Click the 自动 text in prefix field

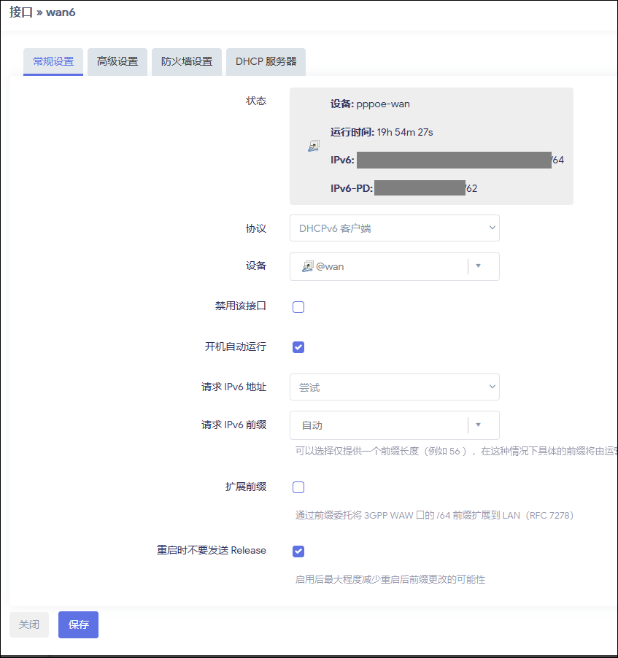coord(312,425)
